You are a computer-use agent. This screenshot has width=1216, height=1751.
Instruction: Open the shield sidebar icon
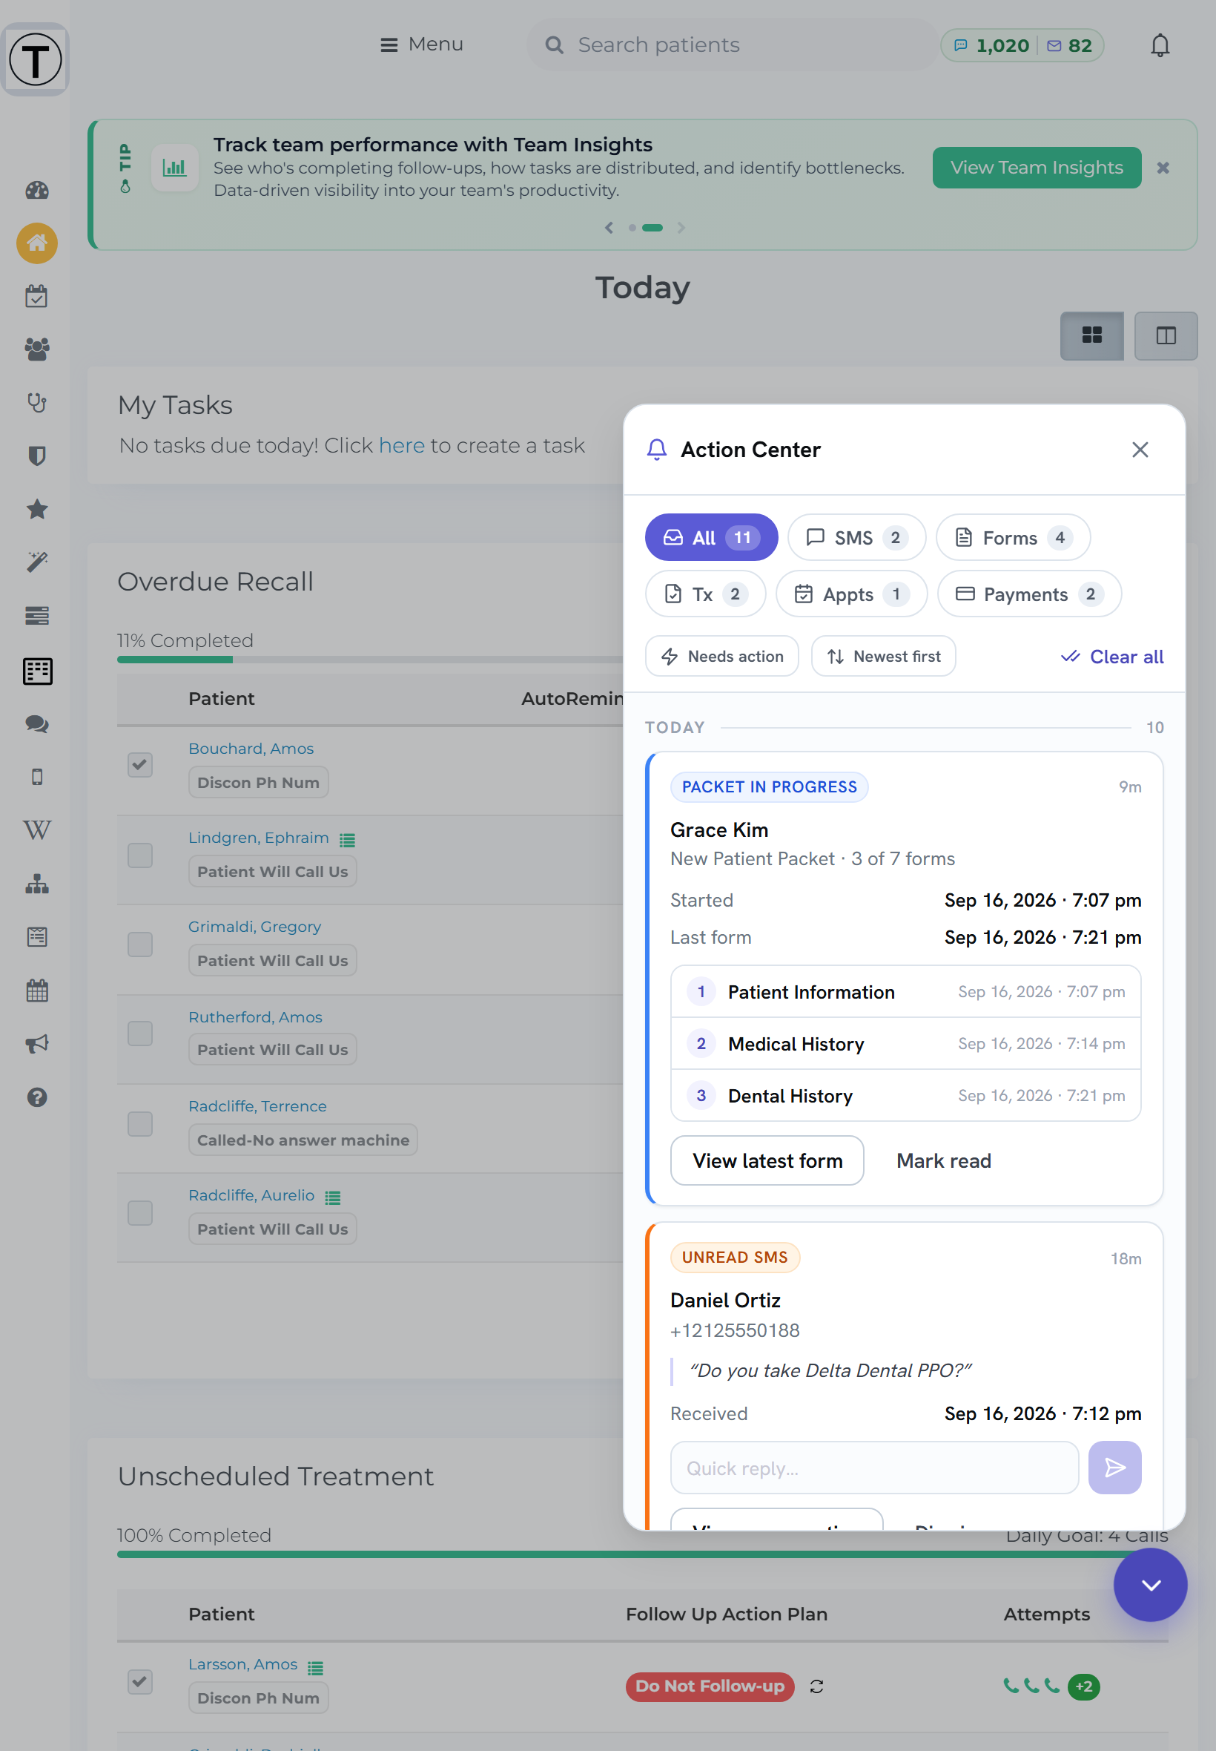pyautogui.click(x=36, y=456)
